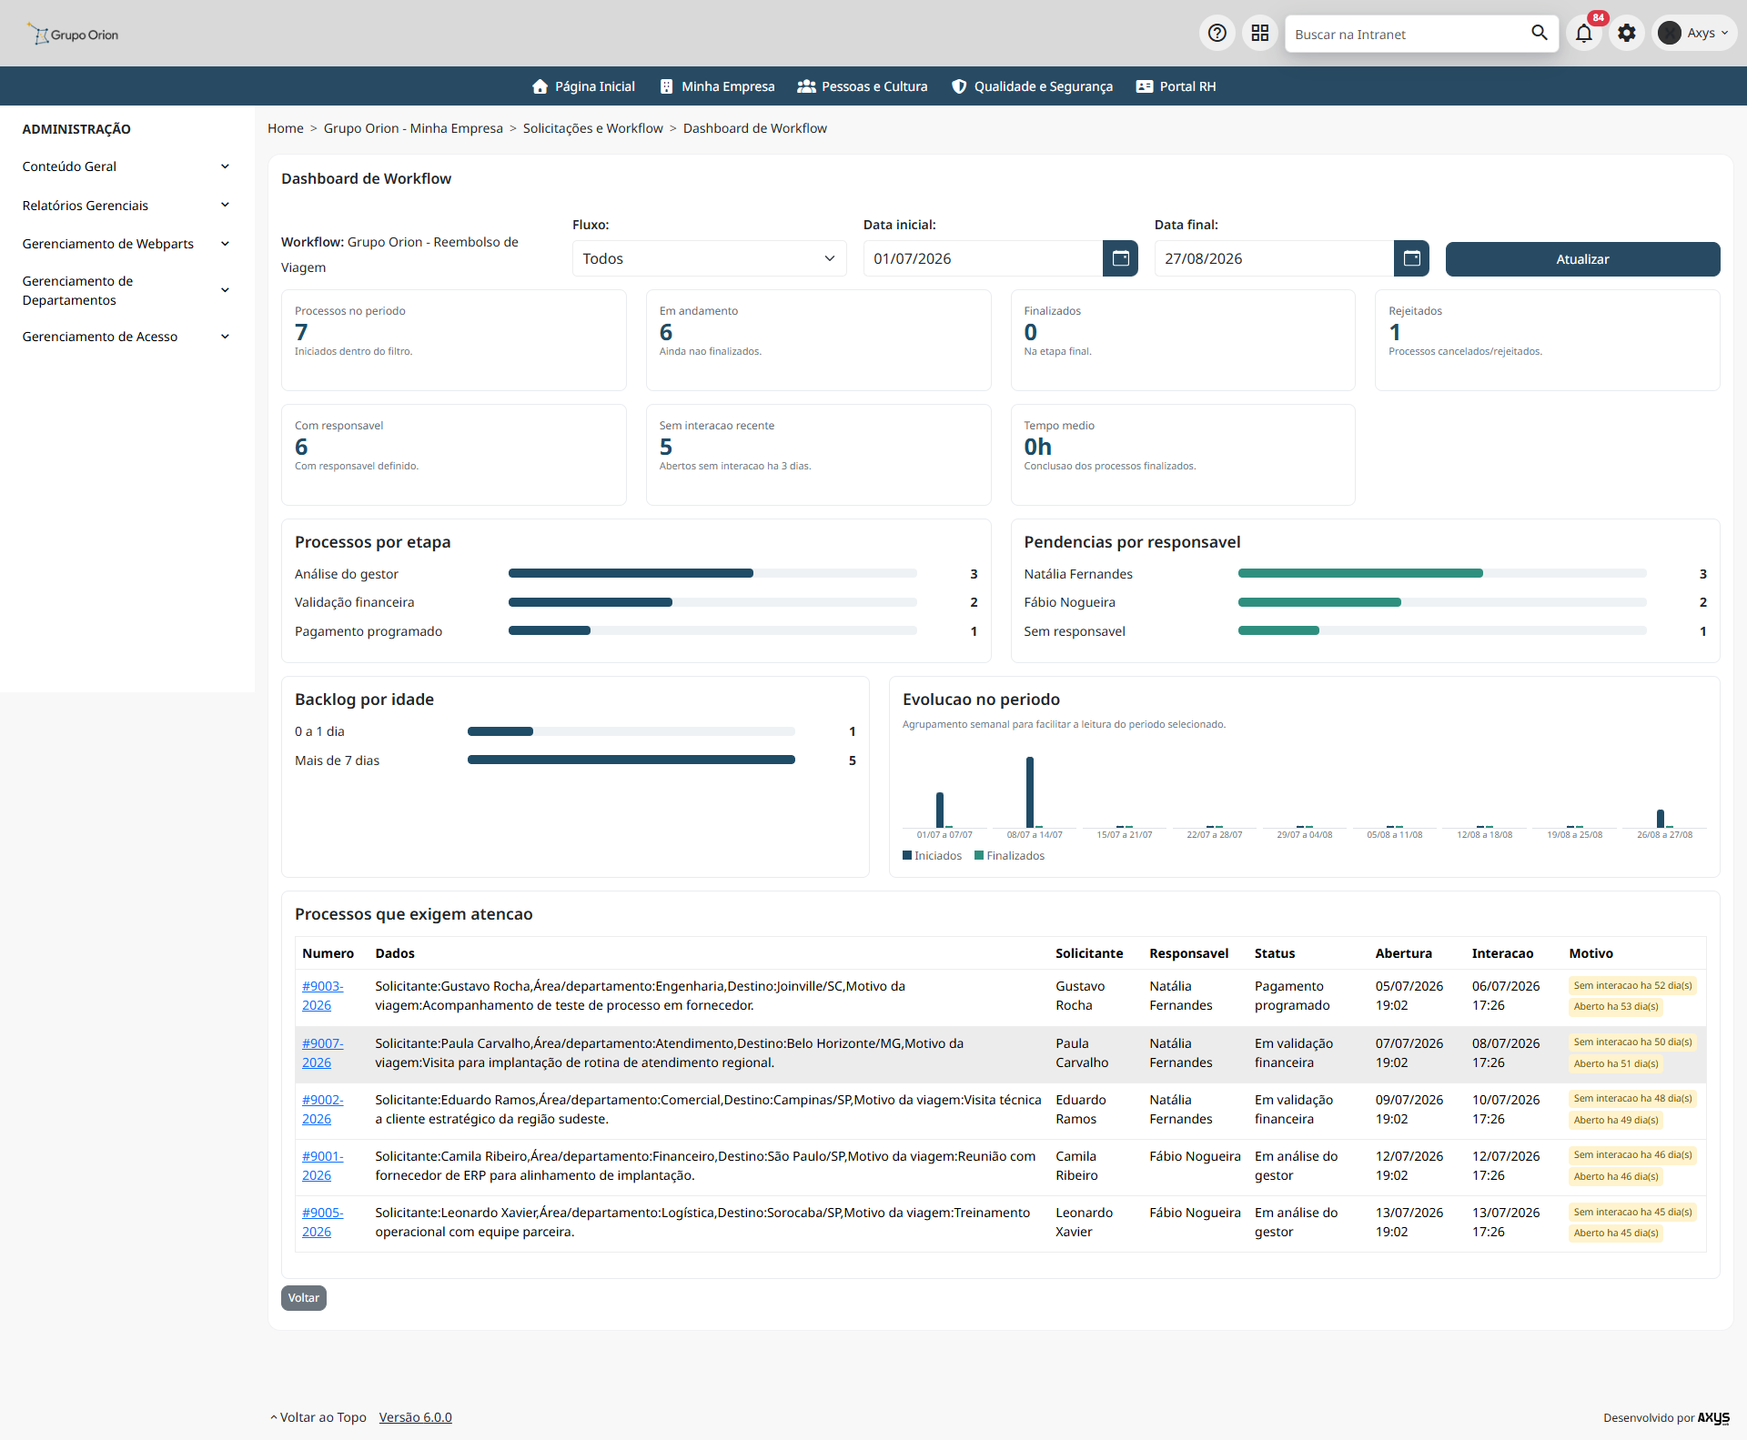
Task: Click Voltar ao Topo link
Action: coord(318,1417)
